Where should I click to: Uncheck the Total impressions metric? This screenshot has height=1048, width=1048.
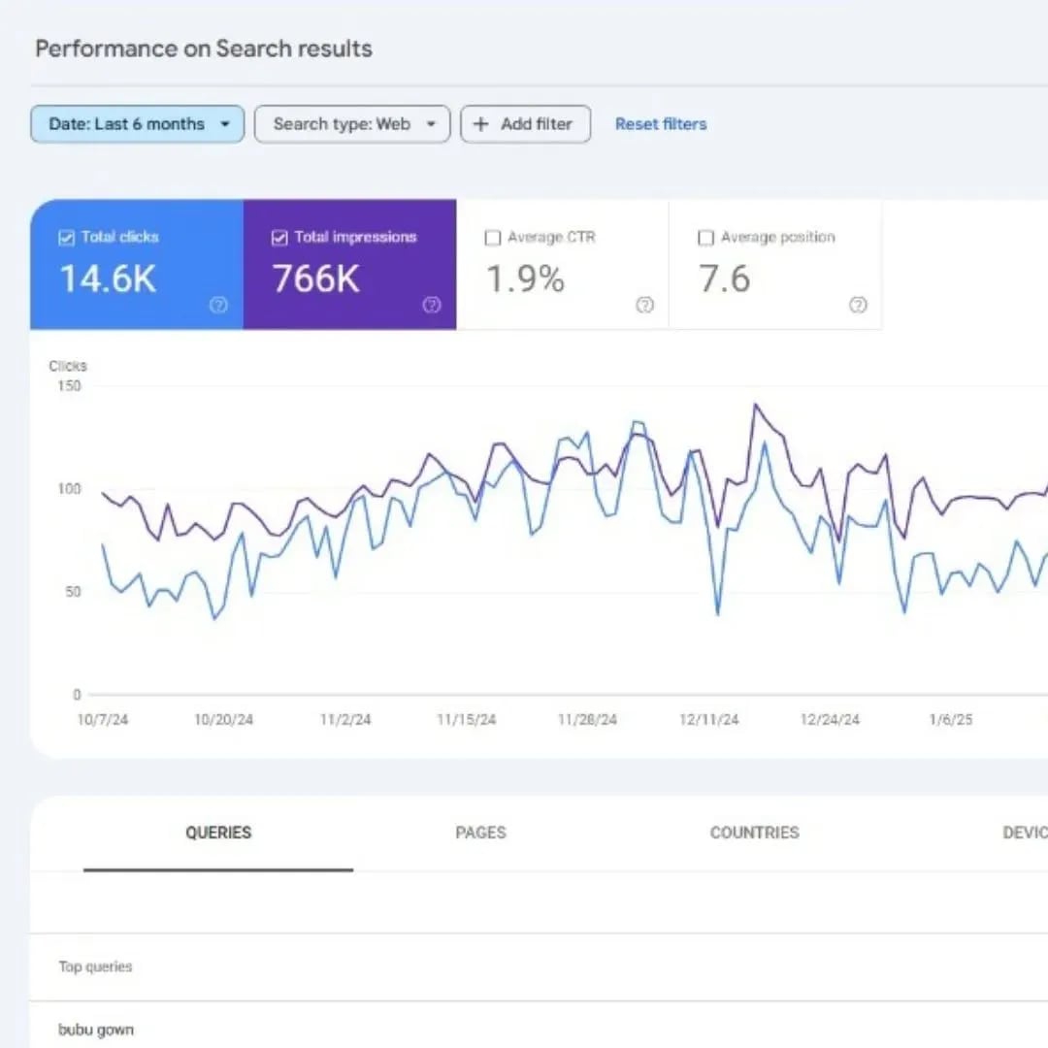(x=279, y=237)
